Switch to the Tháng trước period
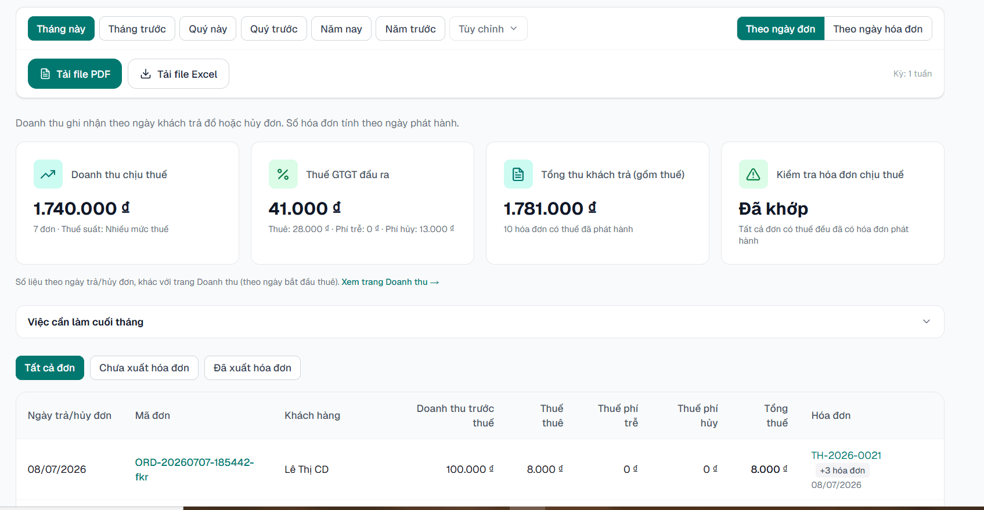This screenshot has width=984, height=510. click(x=137, y=29)
